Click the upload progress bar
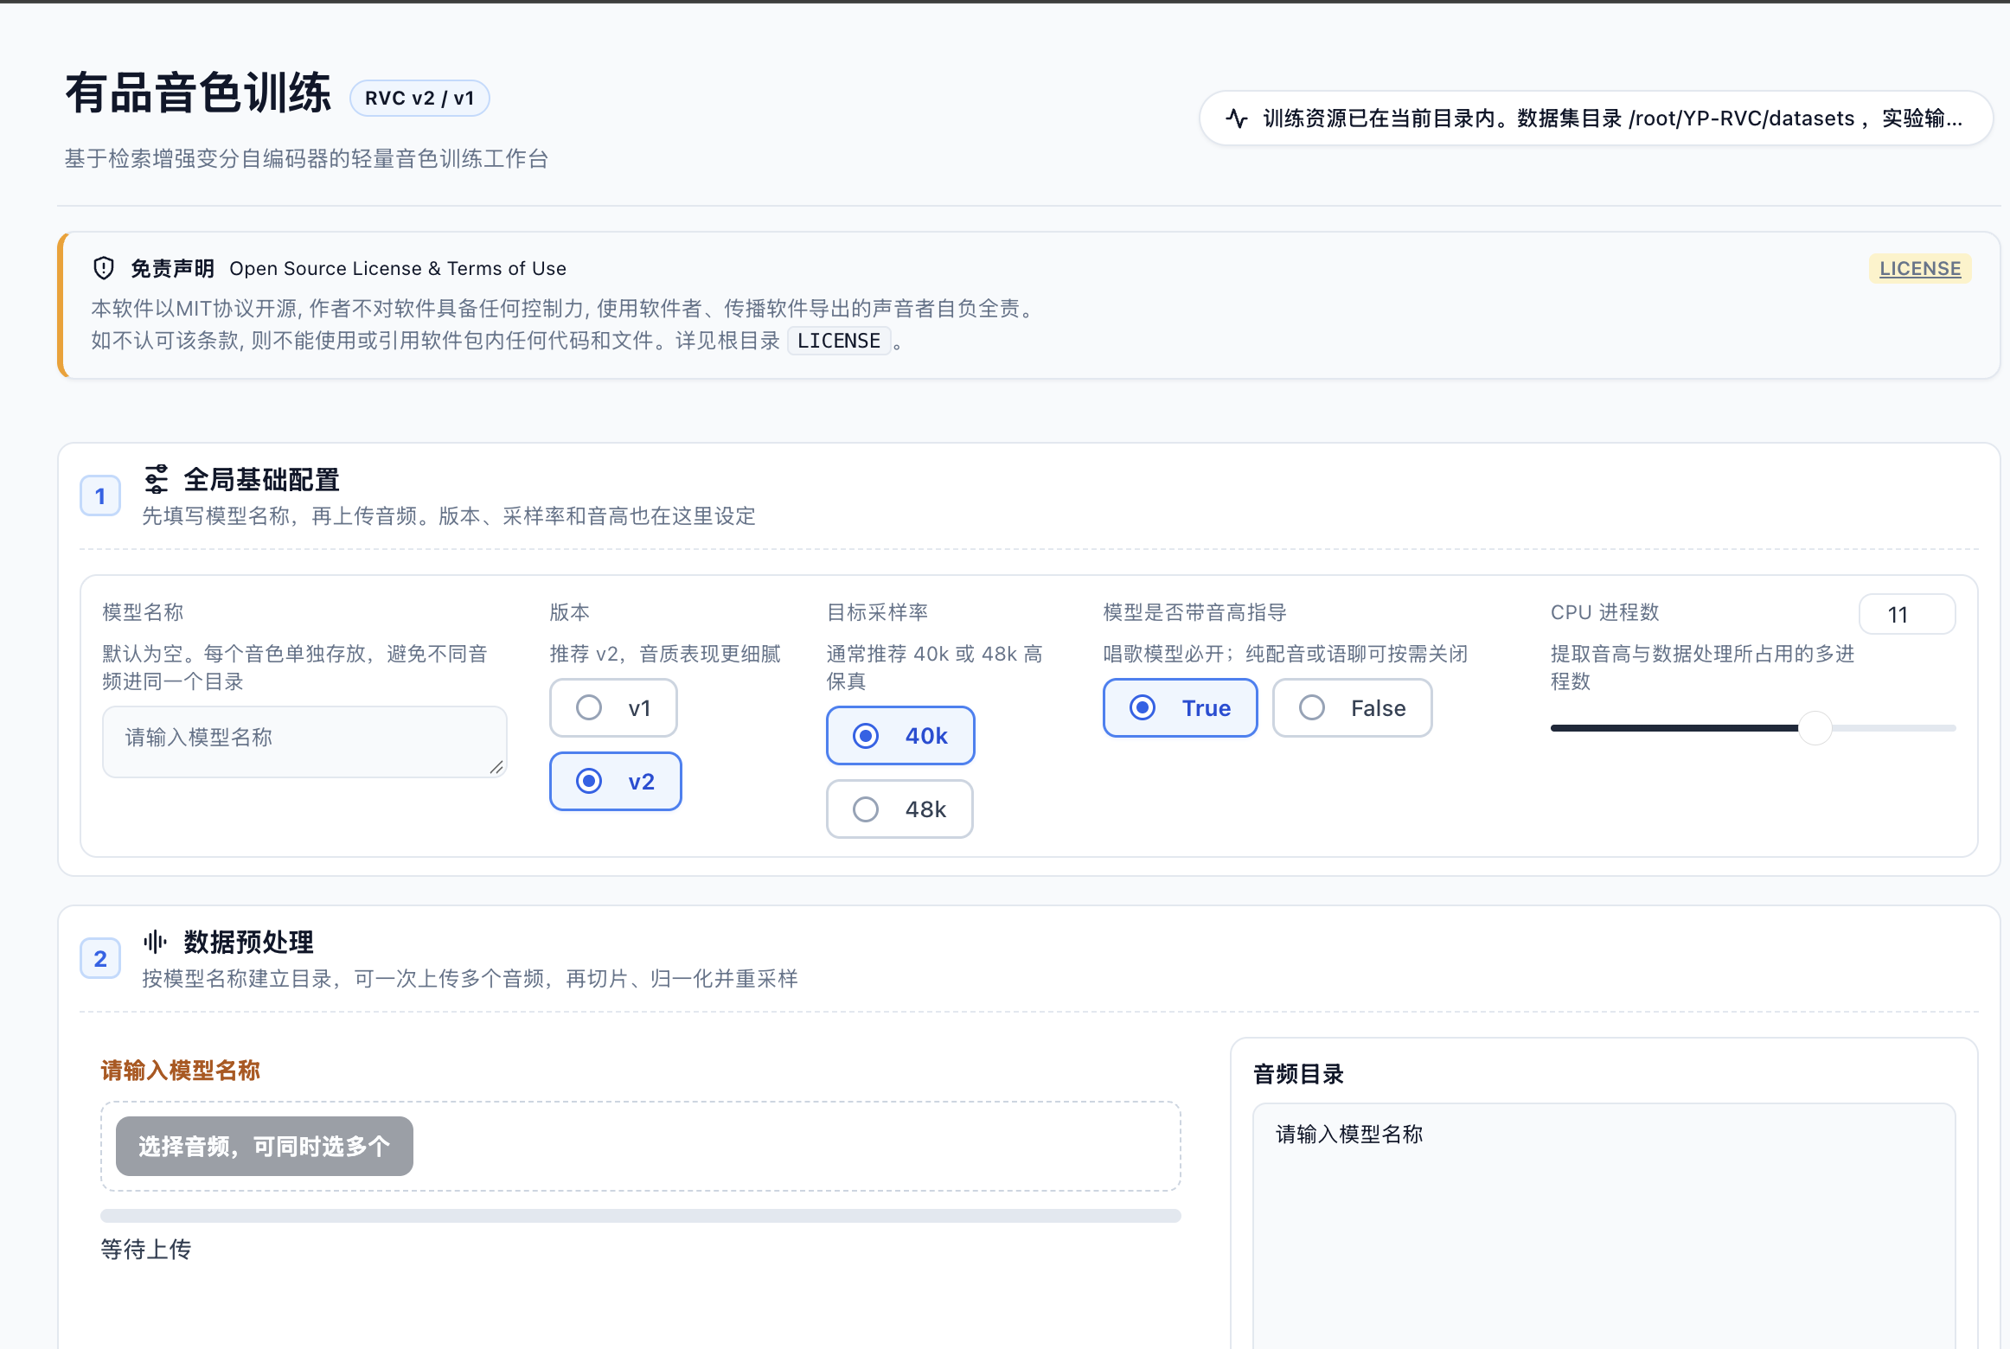This screenshot has width=2010, height=1349. pyautogui.click(x=641, y=1216)
